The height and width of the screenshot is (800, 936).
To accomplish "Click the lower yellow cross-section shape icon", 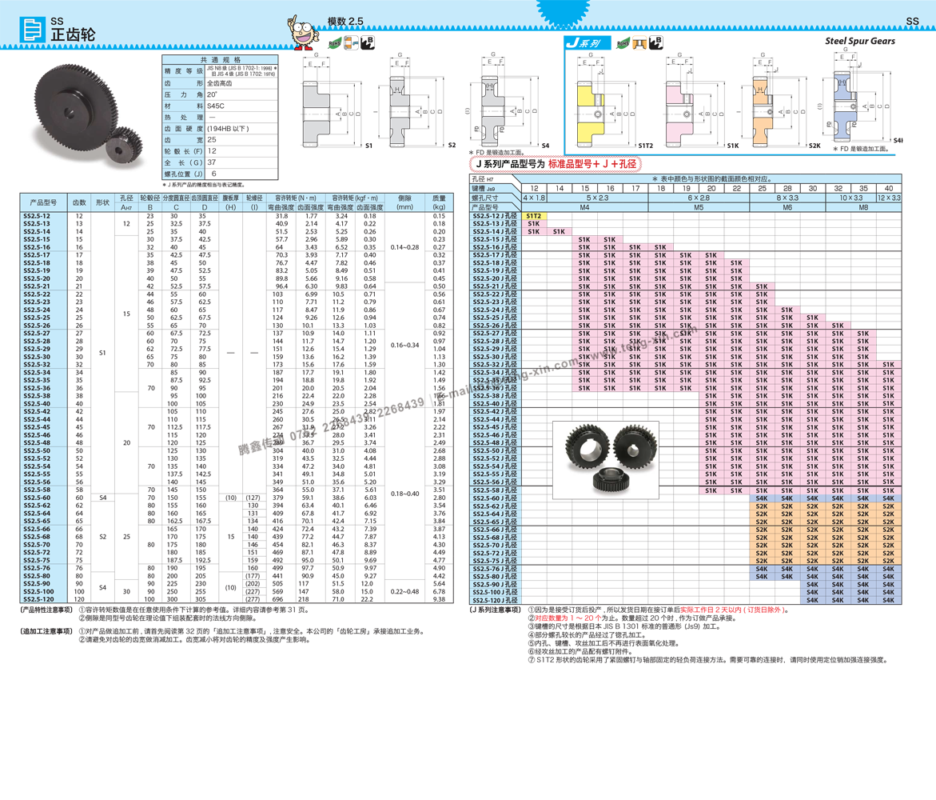I will (590, 131).
